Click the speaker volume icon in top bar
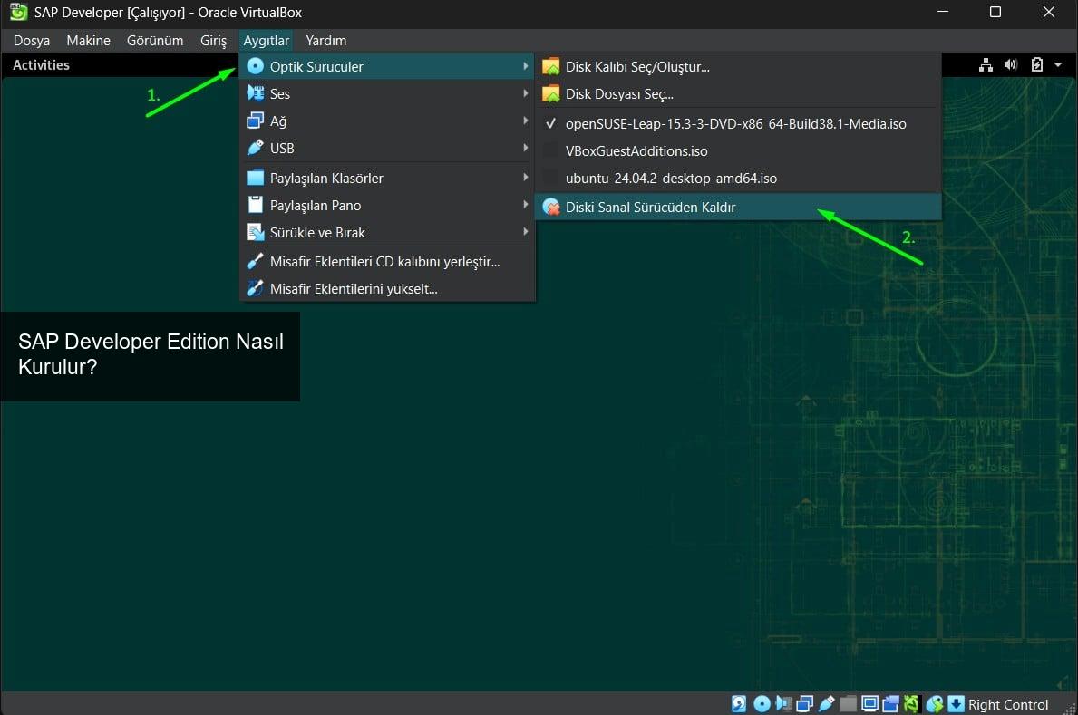The height and width of the screenshot is (715, 1078). [x=1011, y=65]
